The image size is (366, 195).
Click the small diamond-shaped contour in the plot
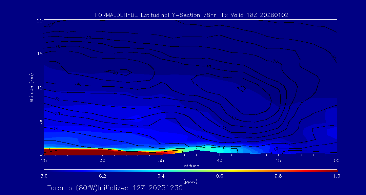pyautogui.click(x=242, y=89)
